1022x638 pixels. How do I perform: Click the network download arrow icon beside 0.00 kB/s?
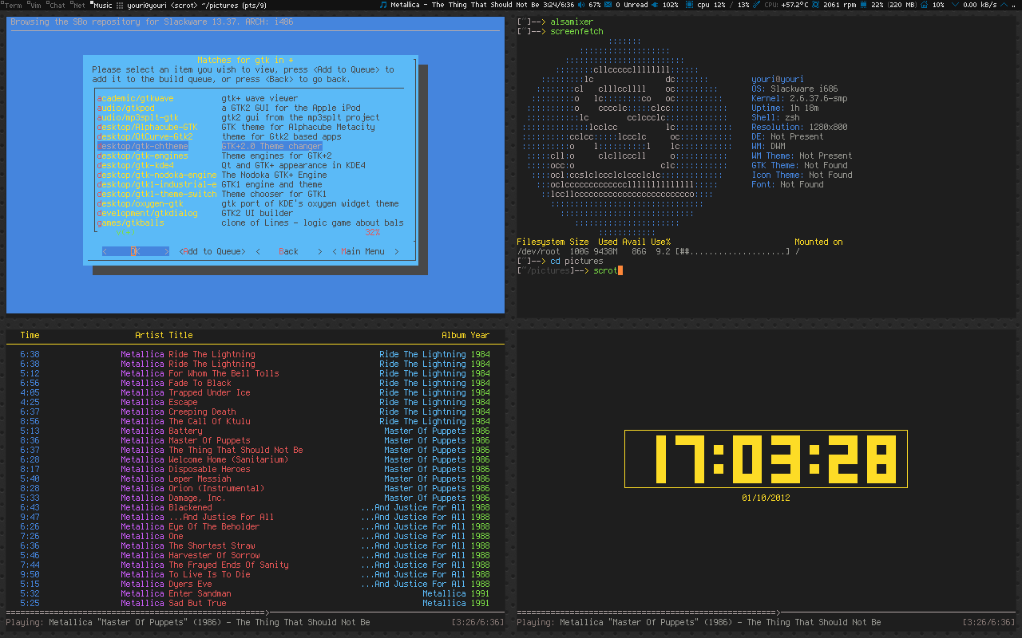click(x=955, y=5)
